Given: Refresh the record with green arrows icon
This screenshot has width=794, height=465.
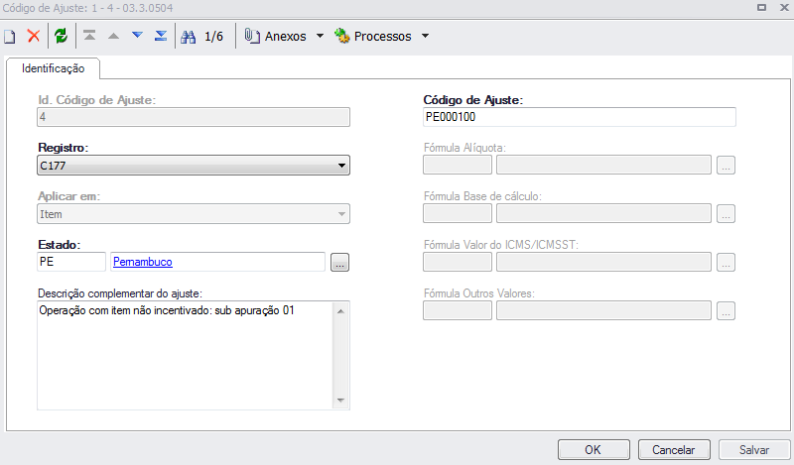Looking at the screenshot, I should point(62,37).
